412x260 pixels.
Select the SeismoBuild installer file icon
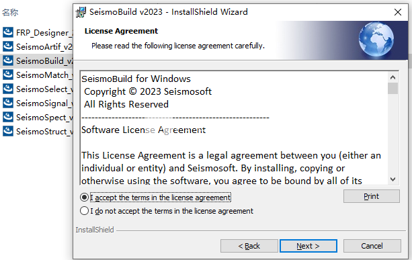8,60
